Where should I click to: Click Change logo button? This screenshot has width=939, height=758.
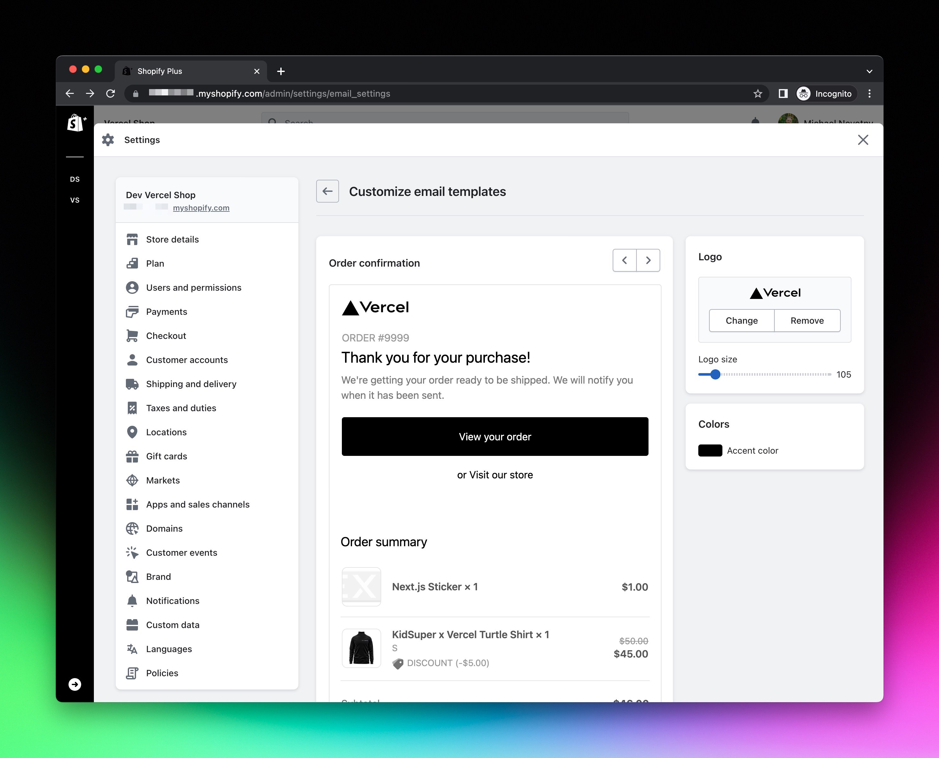741,321
